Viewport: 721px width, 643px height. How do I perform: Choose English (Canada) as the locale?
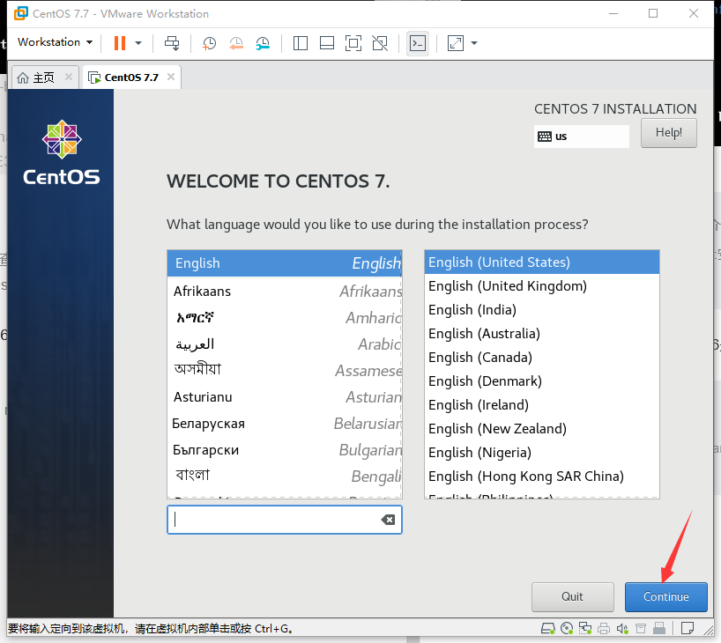[x=479, y=357]
